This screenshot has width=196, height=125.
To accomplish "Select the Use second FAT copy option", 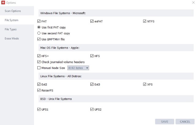I will (39, 33).
